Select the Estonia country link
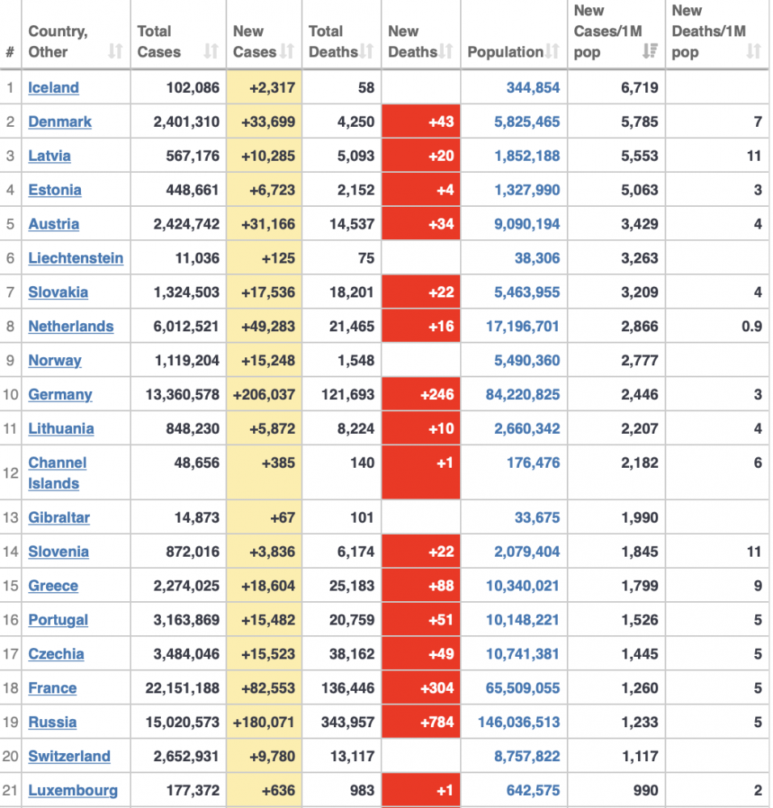Viewport: 773px width, 808px height. tap(55, 190)
